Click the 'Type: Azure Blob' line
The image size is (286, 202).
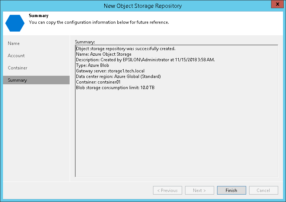(x=92, y=65)
